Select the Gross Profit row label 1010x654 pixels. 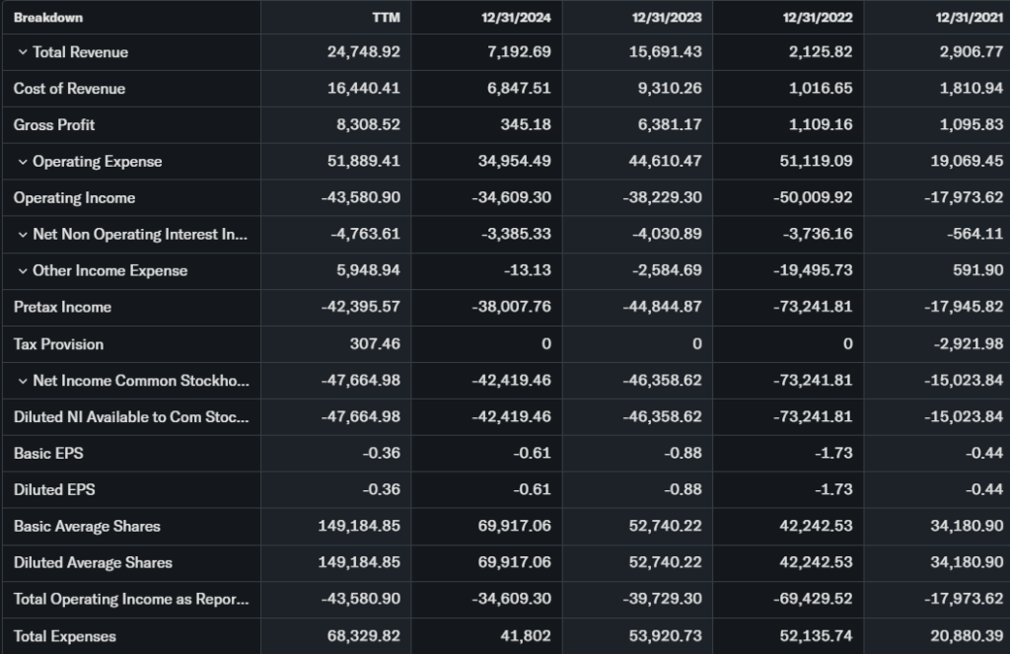pos(54,125)
